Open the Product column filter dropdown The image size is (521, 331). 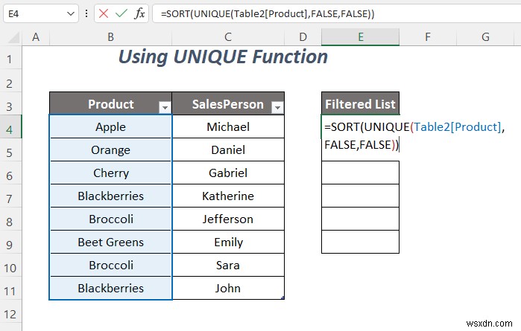click(165, 107)
